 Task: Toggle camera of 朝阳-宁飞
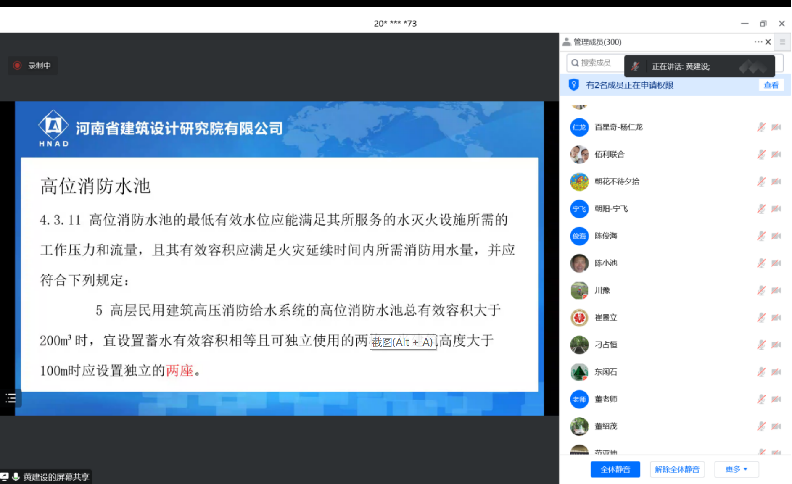tap(776, 209)
